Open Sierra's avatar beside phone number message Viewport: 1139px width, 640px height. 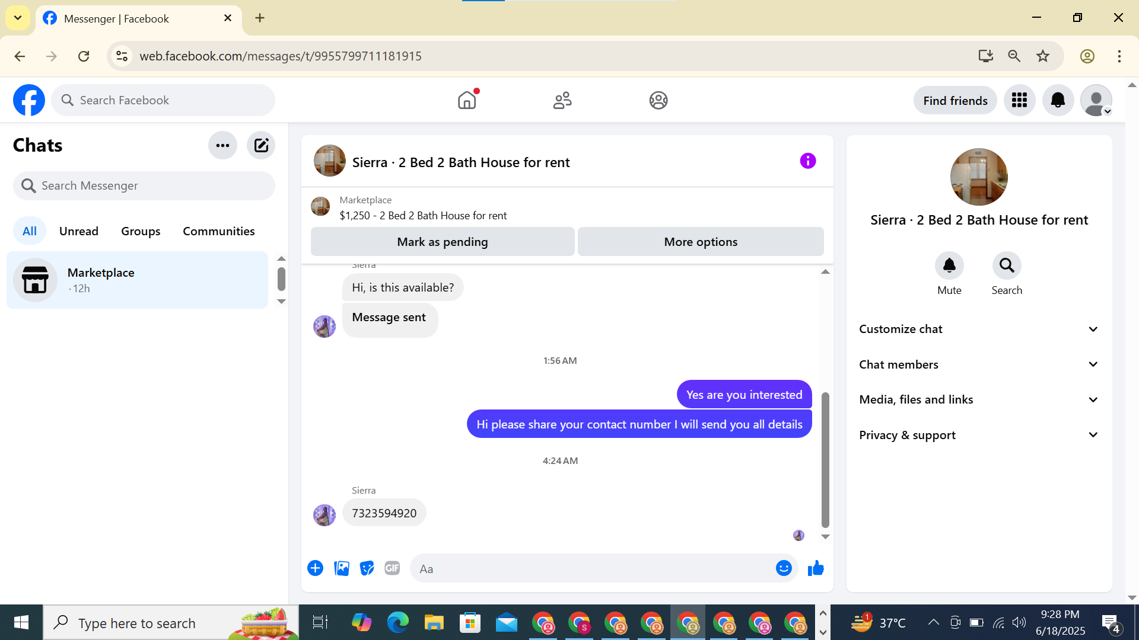click(x=324, y=515)
